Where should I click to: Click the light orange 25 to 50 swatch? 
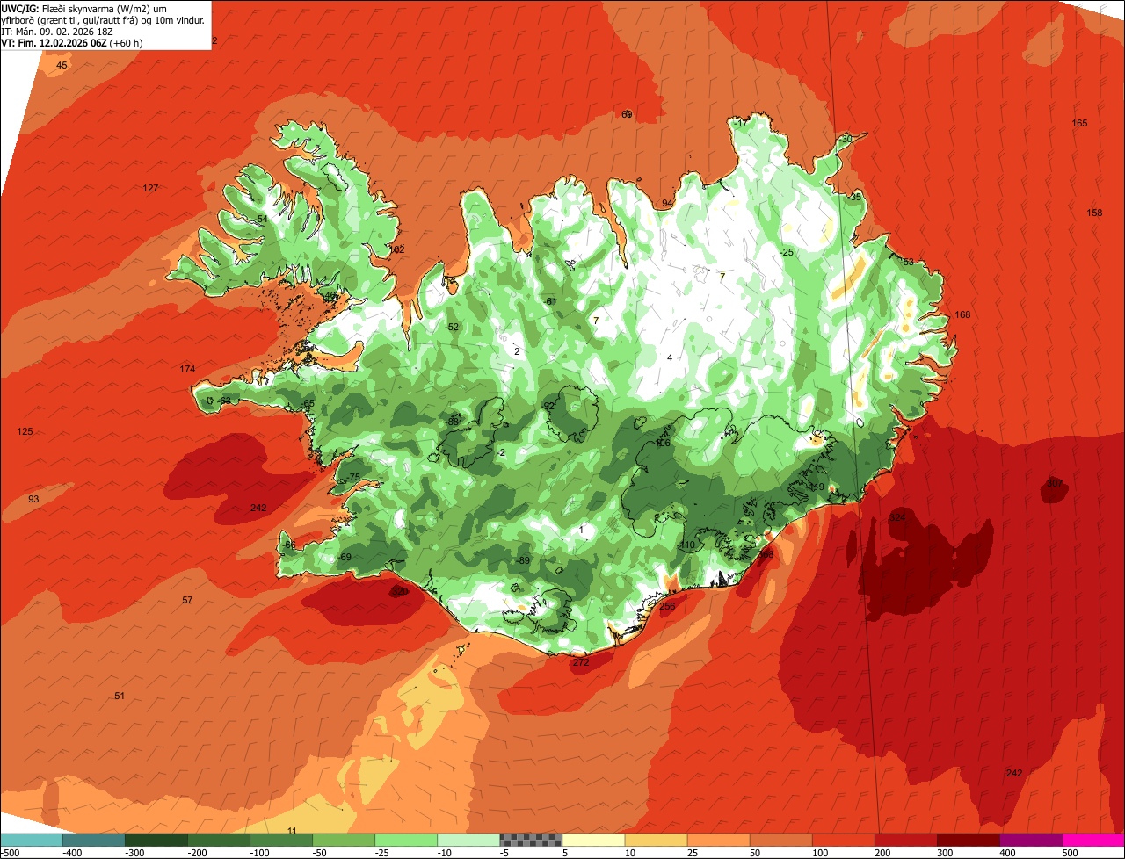tap(719, 840)
